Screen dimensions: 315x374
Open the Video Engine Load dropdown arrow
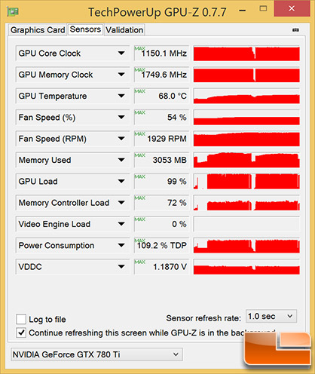pos(121,224)
